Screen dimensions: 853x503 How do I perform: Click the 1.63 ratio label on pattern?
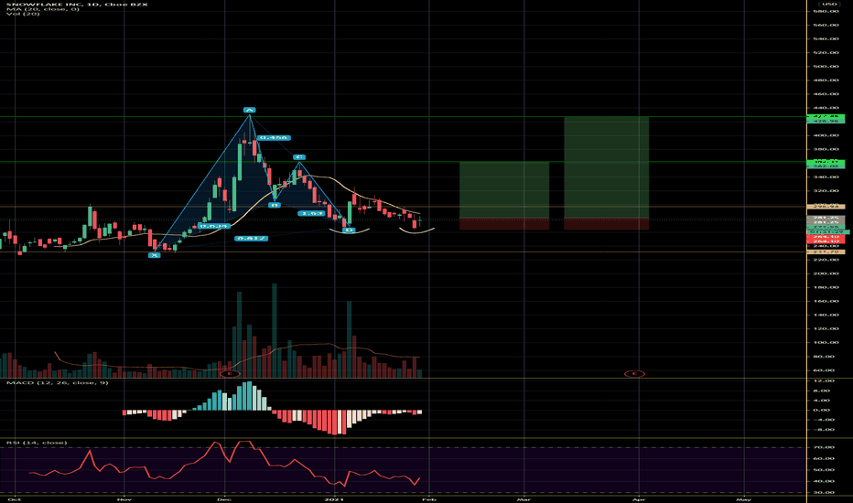click(x=312, y=213)
